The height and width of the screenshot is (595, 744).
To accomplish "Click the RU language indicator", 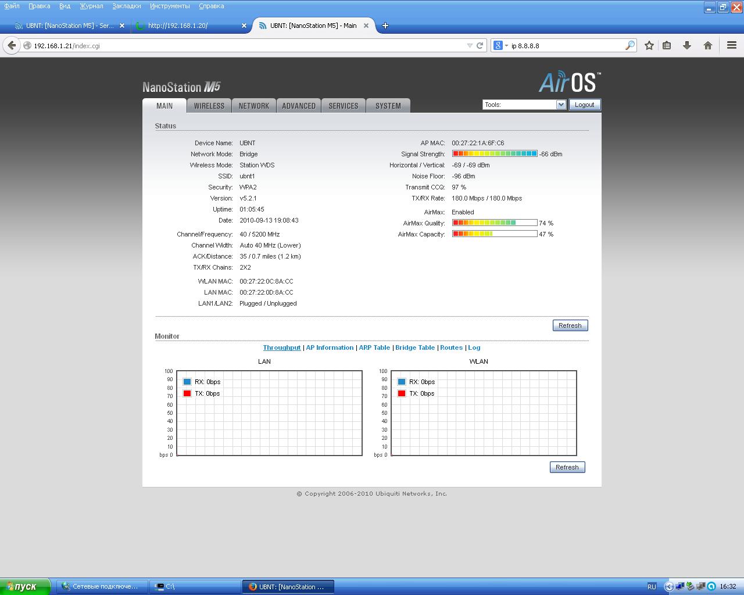I will (x=652, y=586).
